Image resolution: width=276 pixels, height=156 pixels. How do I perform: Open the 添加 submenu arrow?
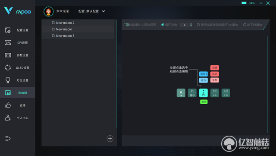tap(207, 74)
